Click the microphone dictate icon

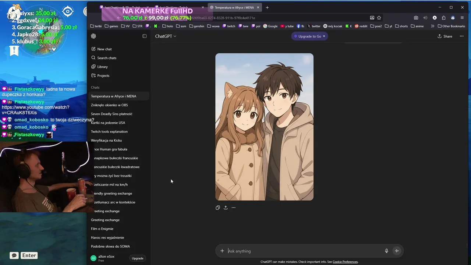(386, 251)
